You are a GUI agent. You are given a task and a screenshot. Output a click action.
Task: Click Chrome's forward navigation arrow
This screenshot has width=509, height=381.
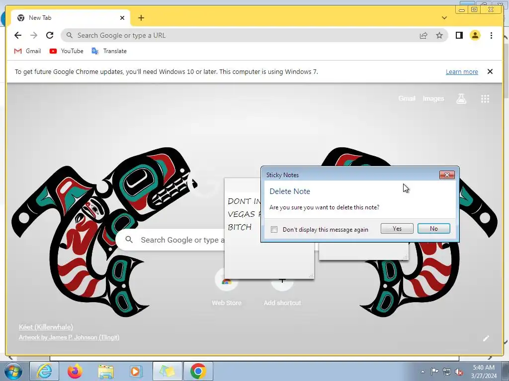pyautogui.click(x=34, y=35)
